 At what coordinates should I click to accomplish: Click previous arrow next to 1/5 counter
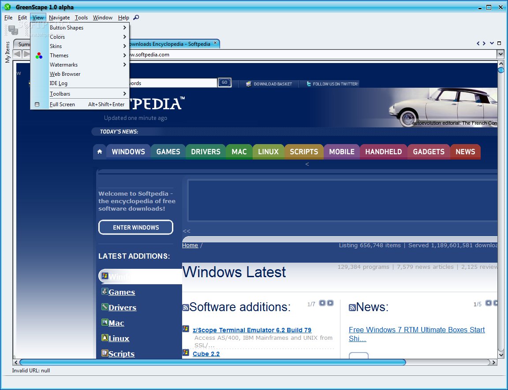coord(488,303)
